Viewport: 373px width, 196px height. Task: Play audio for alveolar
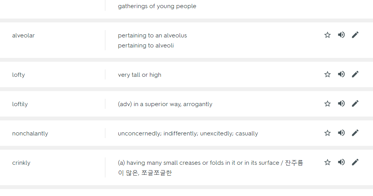(x=341, y=35)
